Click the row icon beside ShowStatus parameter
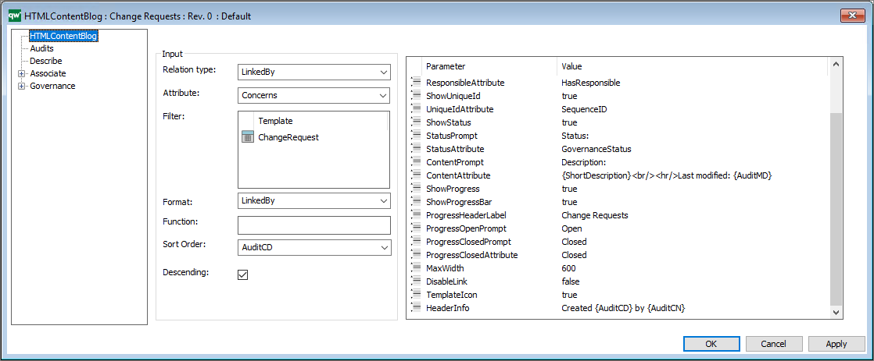This screenshot has width=874, height=361. (x=417, y=122)
